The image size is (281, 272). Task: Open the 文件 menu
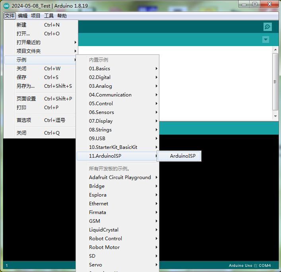point(10,16)
